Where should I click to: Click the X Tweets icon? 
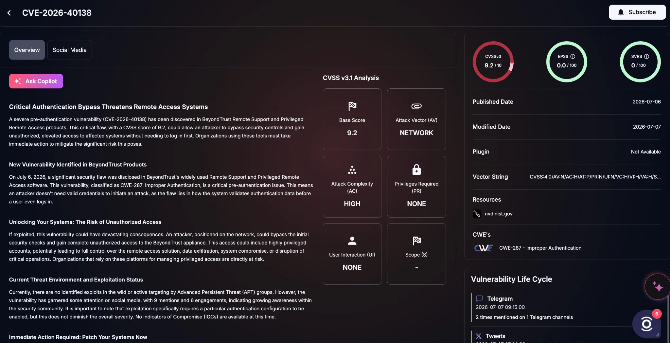click(x=479, y=336)
